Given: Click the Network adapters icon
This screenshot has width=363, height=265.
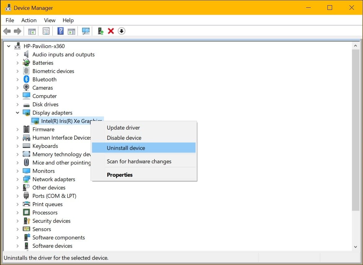Looking at the screenshot, I should pyautogui.click(x=26, y=179).
